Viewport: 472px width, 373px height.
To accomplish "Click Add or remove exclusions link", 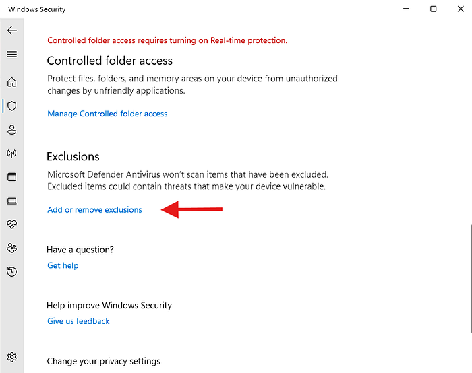I will 94,210.
